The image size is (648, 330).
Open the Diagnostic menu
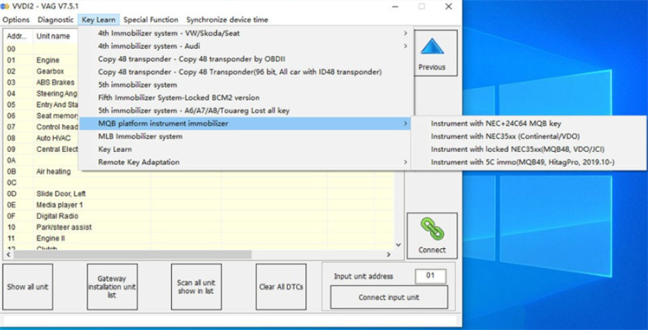click(x=55, y=20)
